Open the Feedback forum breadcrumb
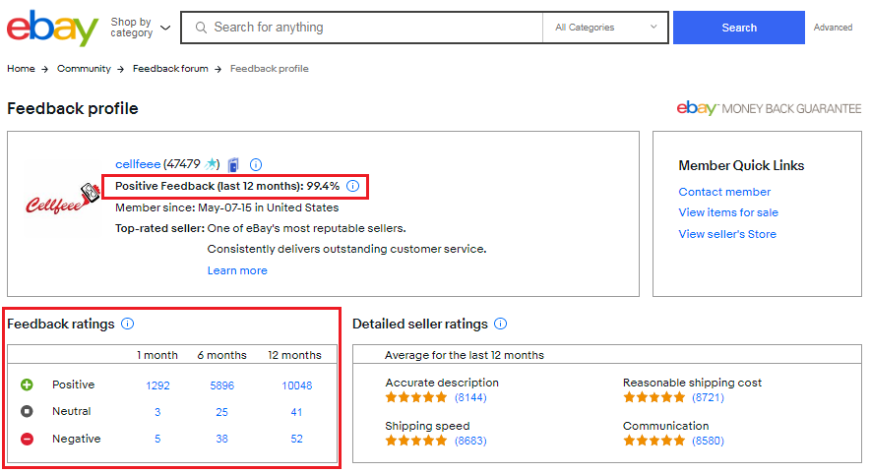Screen dimensions: 871x473 [170, 68]
